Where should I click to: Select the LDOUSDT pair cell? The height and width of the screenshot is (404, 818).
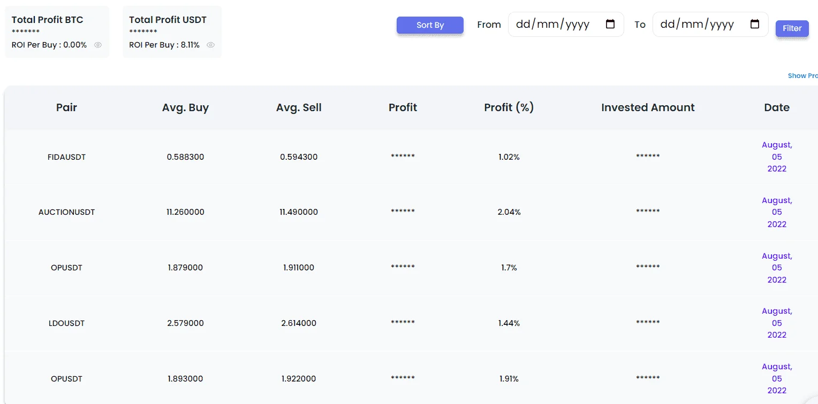(66, 323)
